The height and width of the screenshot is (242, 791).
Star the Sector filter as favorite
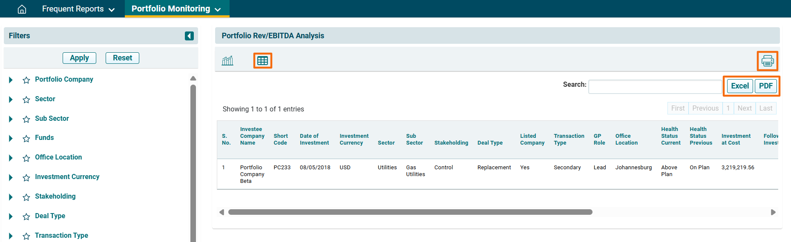click(26, 100)
